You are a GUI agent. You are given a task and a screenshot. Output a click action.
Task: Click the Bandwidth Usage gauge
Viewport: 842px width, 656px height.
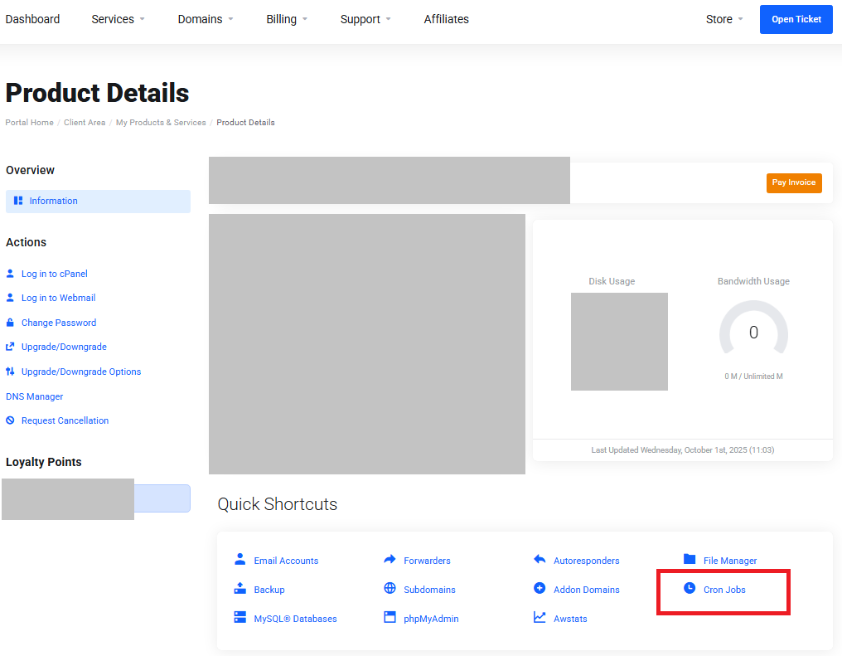(753, 328)
